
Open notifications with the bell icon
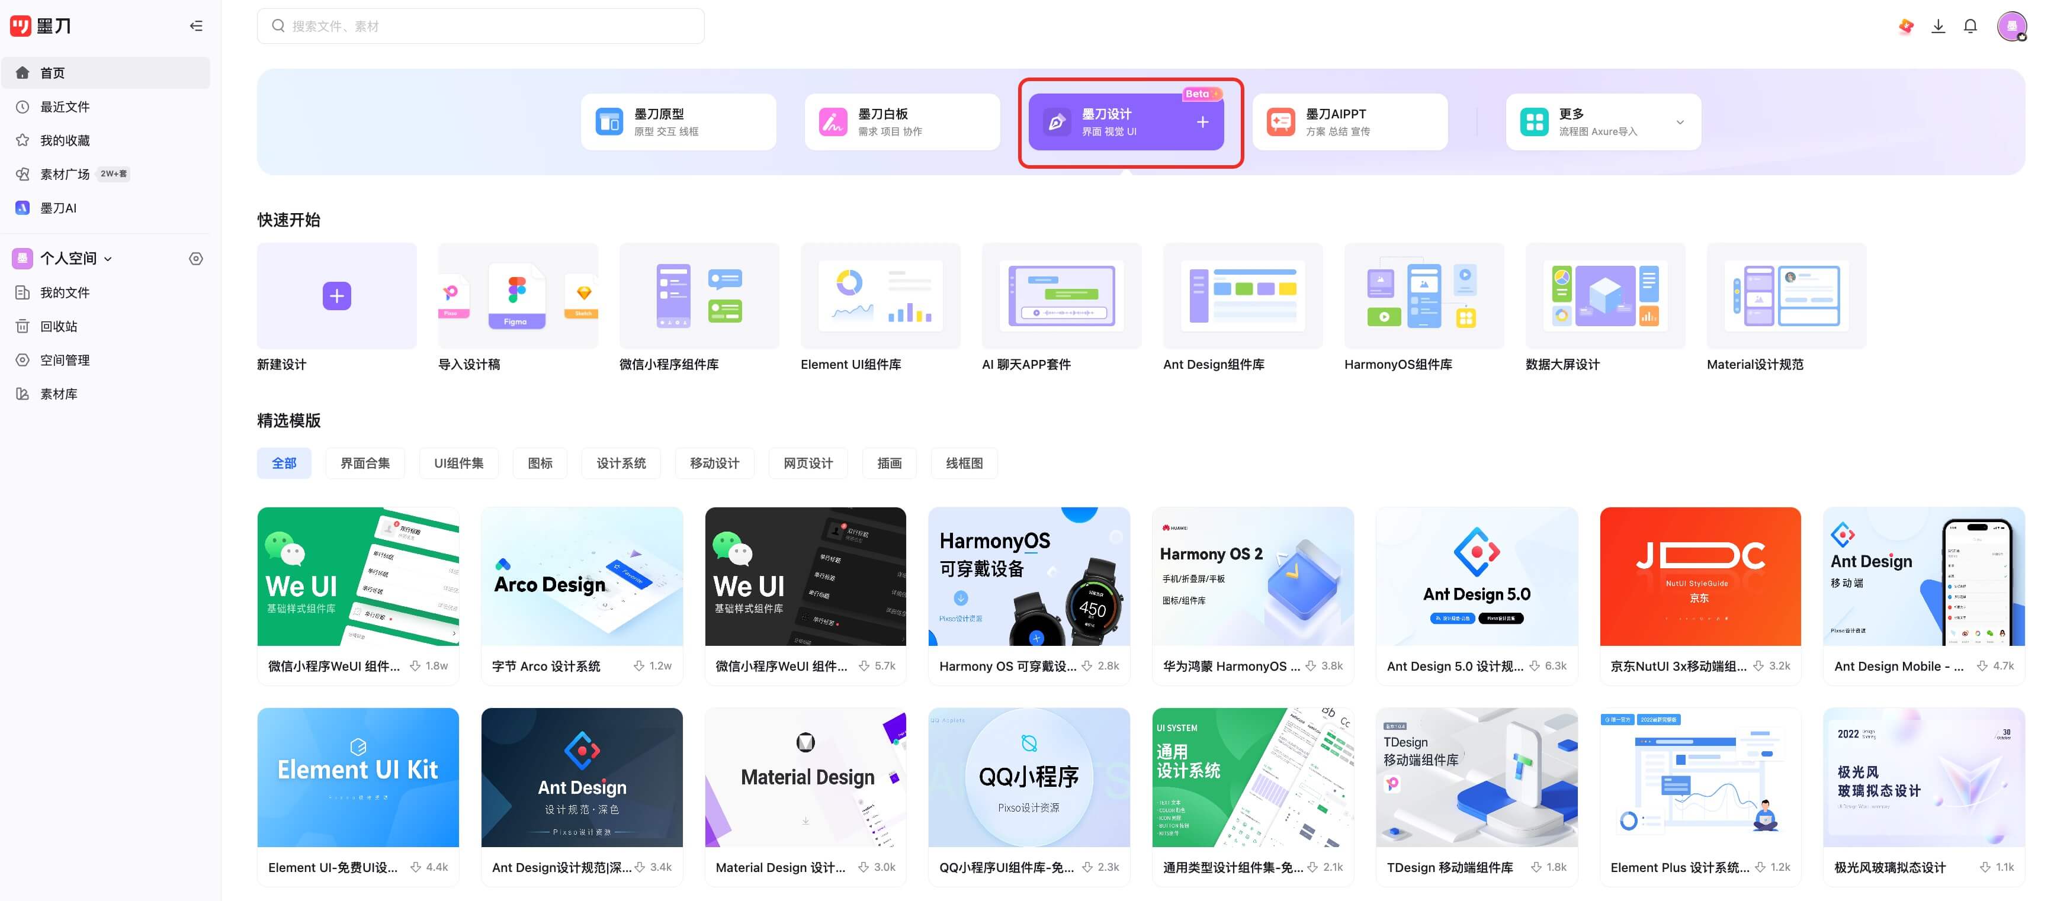pyautogui.click(x=1969, y=25)
